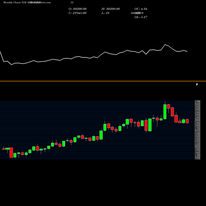Select the low price reading L: 28
The image size is (206, 206).
point(105,13)
